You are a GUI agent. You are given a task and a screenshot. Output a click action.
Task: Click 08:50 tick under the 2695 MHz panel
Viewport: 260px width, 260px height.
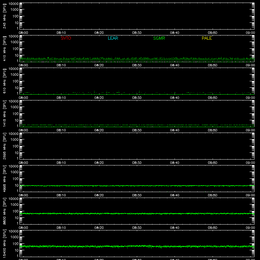click(x=213, y=163)
